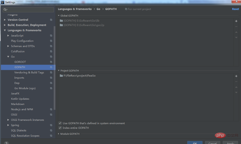Click the Cancel button

(212, 143)
